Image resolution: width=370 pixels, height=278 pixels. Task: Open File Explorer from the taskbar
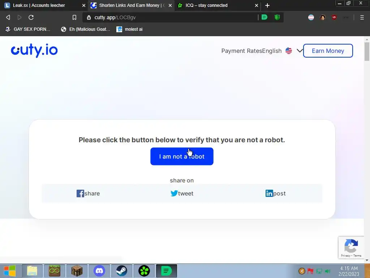(32, 271)
